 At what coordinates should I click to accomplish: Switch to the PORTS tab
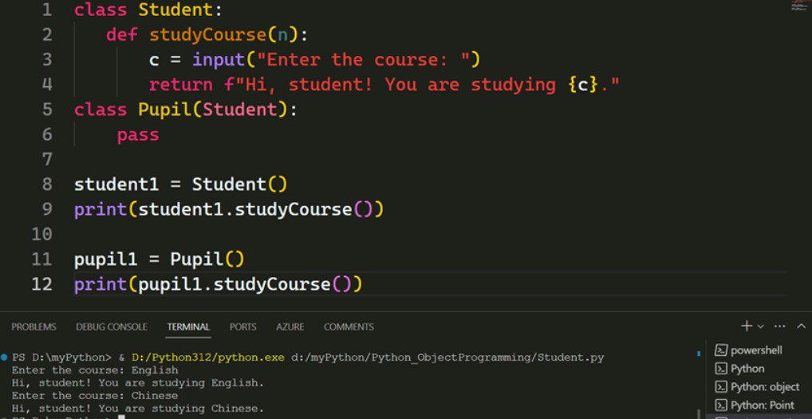click(243, 327)
